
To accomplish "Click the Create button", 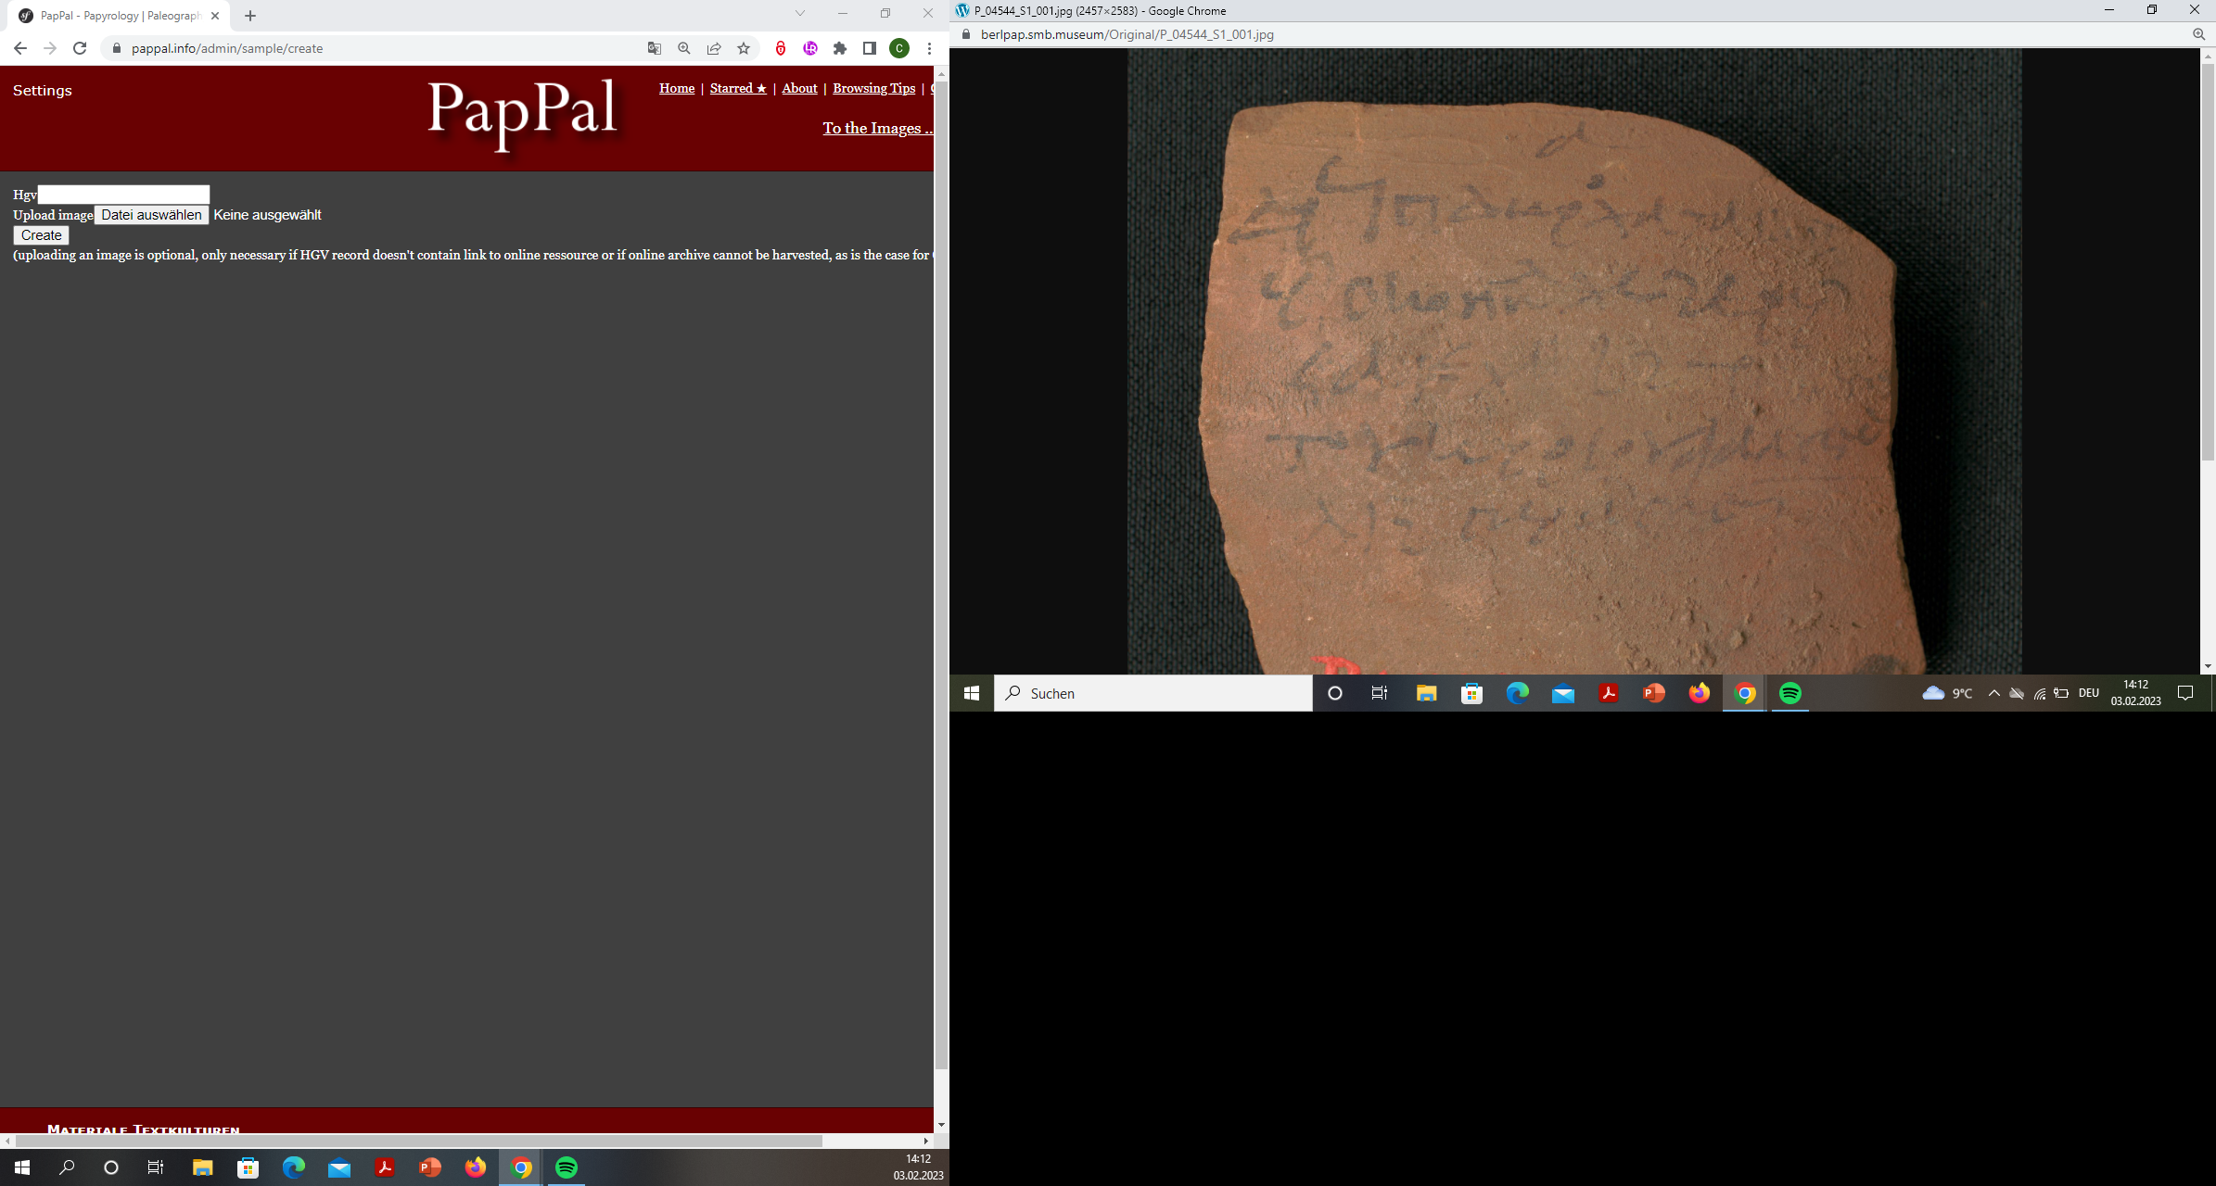I will point(42,235).
